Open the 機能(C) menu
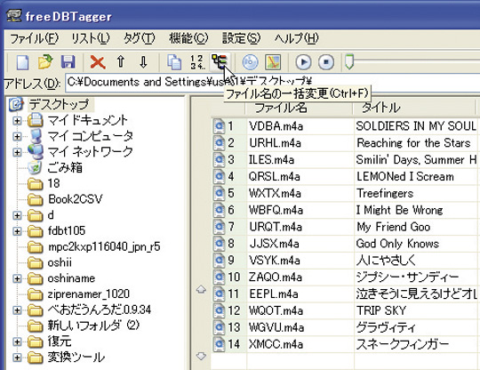 188,39
